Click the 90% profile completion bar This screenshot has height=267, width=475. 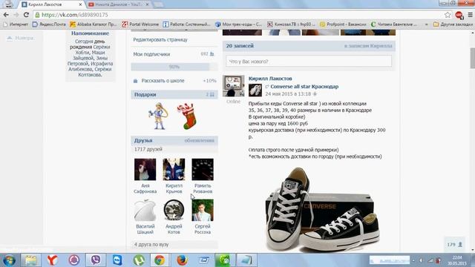click(174, 67)
